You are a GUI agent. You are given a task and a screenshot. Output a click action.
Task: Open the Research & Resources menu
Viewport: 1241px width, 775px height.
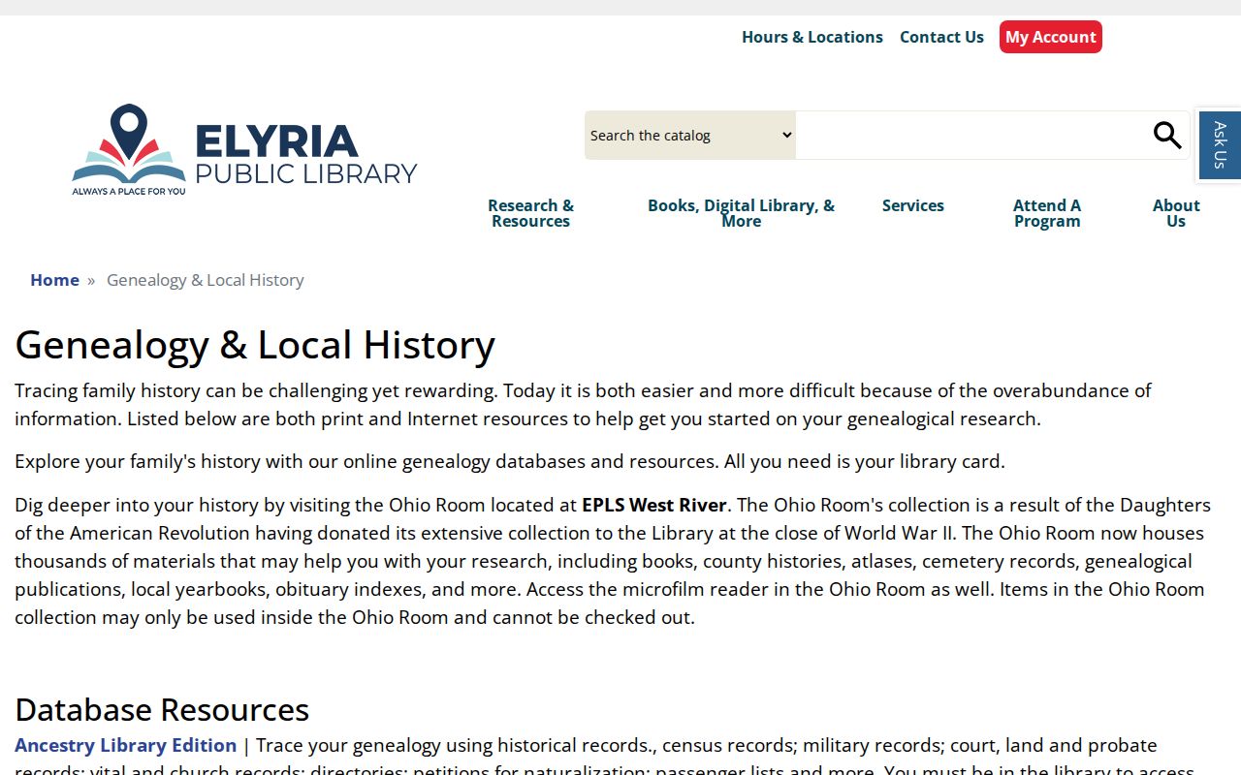tap(530, 213)
